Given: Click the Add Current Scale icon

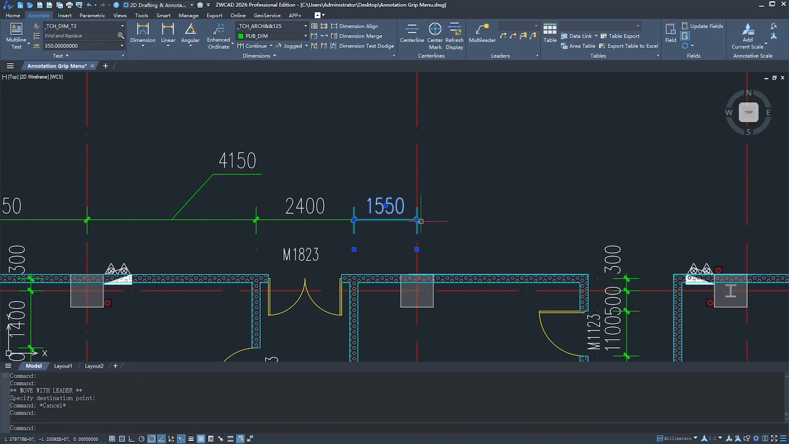Looking at the screenshot, I should [748, 36].
